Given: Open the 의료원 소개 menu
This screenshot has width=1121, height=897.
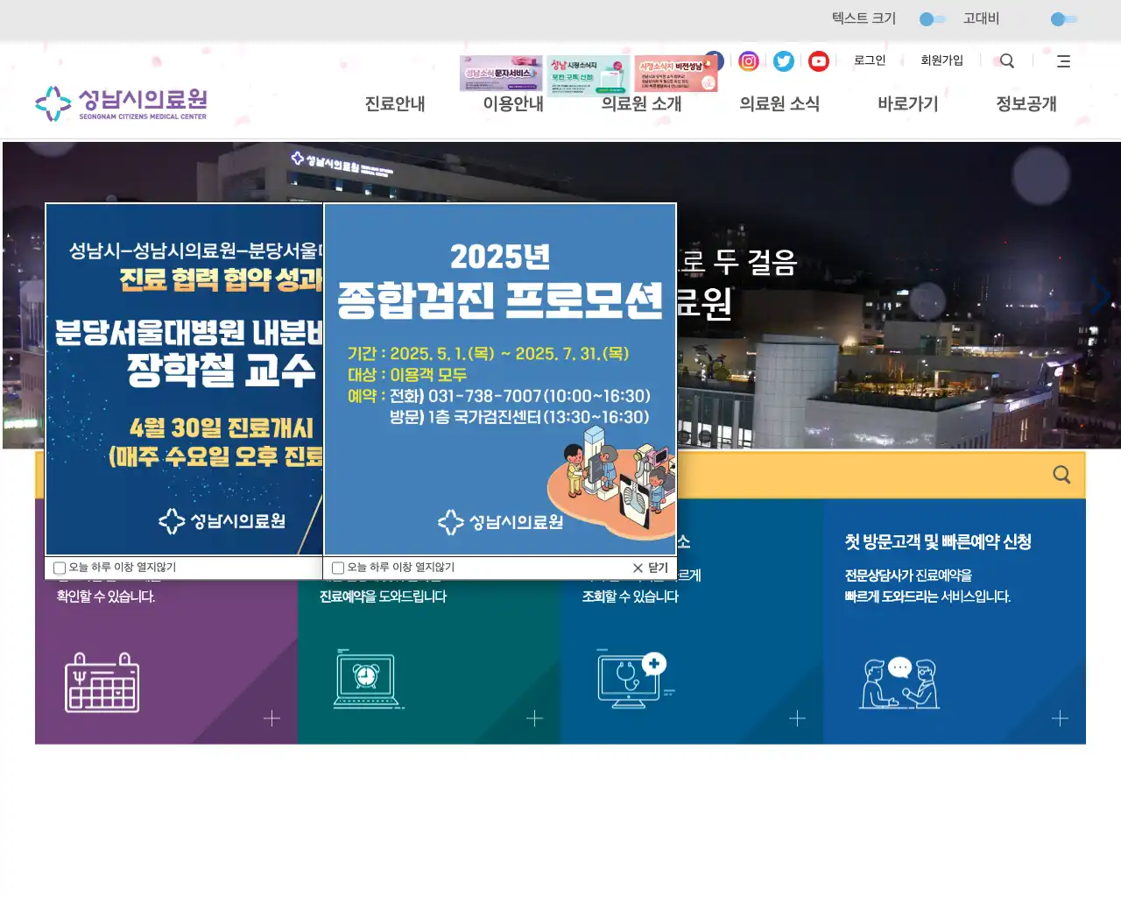Looking at the screenshot, I should coord(641,103).
